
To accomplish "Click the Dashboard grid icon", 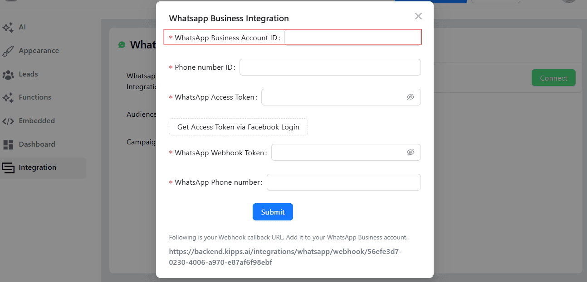I will coord(8,144).
